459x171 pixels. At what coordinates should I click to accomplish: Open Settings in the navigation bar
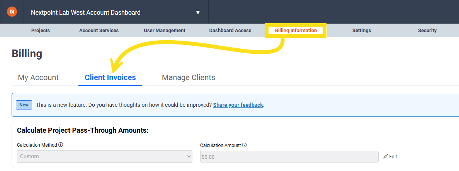click(x=362, y=31)
